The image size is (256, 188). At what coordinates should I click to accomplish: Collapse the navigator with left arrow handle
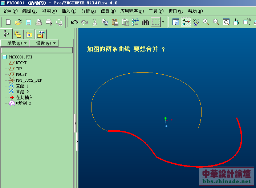pyautogui.click(x=75, y=123)
